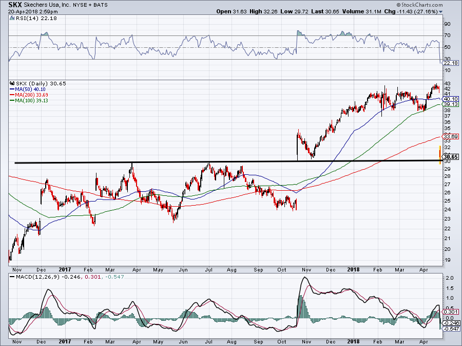Click the 2.0 level on MACD axis
Screen dimensions: 462x346
[450, 278]
